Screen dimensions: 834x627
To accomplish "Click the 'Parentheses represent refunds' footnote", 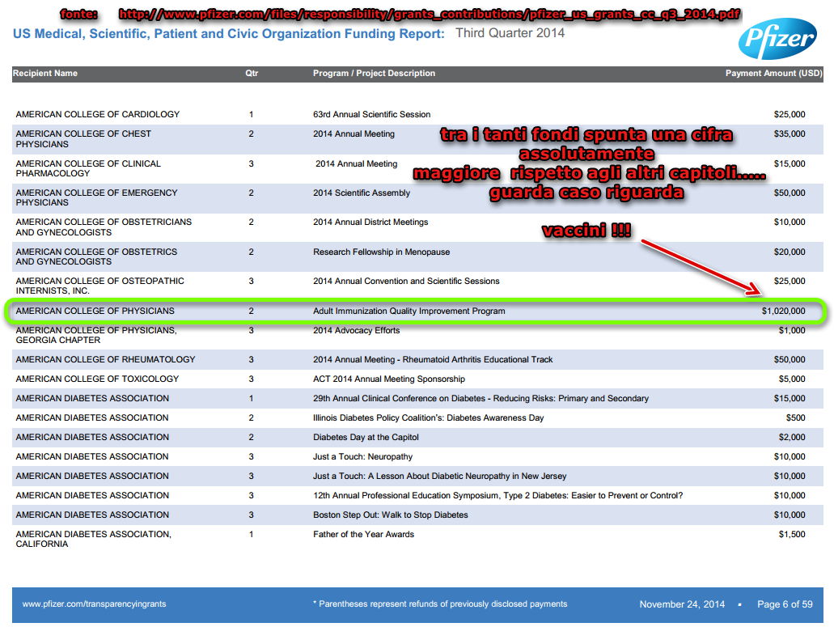I will (440, 604).
